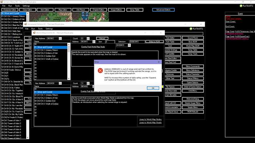Open Game Options editor

coord(193,83)
